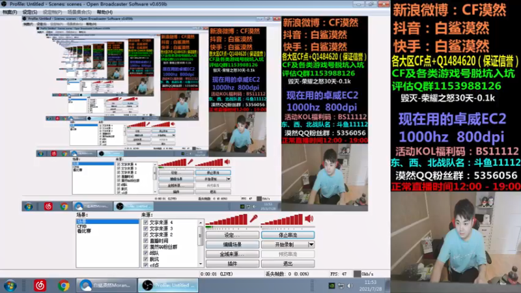Toggle the 漠然QQ粉丝群 source checkbox
Screen dimensions: 521x293
point(145,247)
